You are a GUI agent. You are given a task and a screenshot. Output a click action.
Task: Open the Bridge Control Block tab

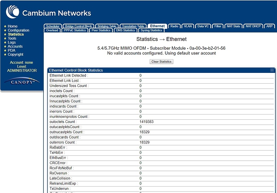coord(78,26)
